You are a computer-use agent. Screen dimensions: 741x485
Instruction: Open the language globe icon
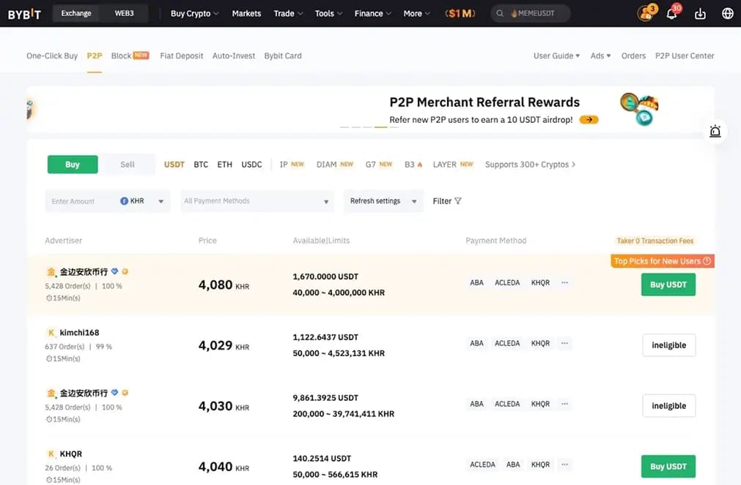727,14
